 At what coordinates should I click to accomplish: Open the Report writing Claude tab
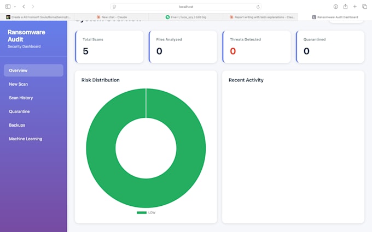tap(260, 17)
